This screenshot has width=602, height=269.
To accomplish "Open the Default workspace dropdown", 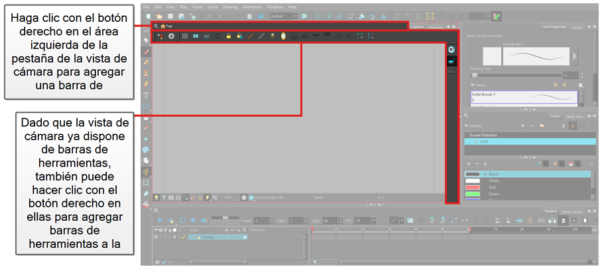I will (296, 15).
